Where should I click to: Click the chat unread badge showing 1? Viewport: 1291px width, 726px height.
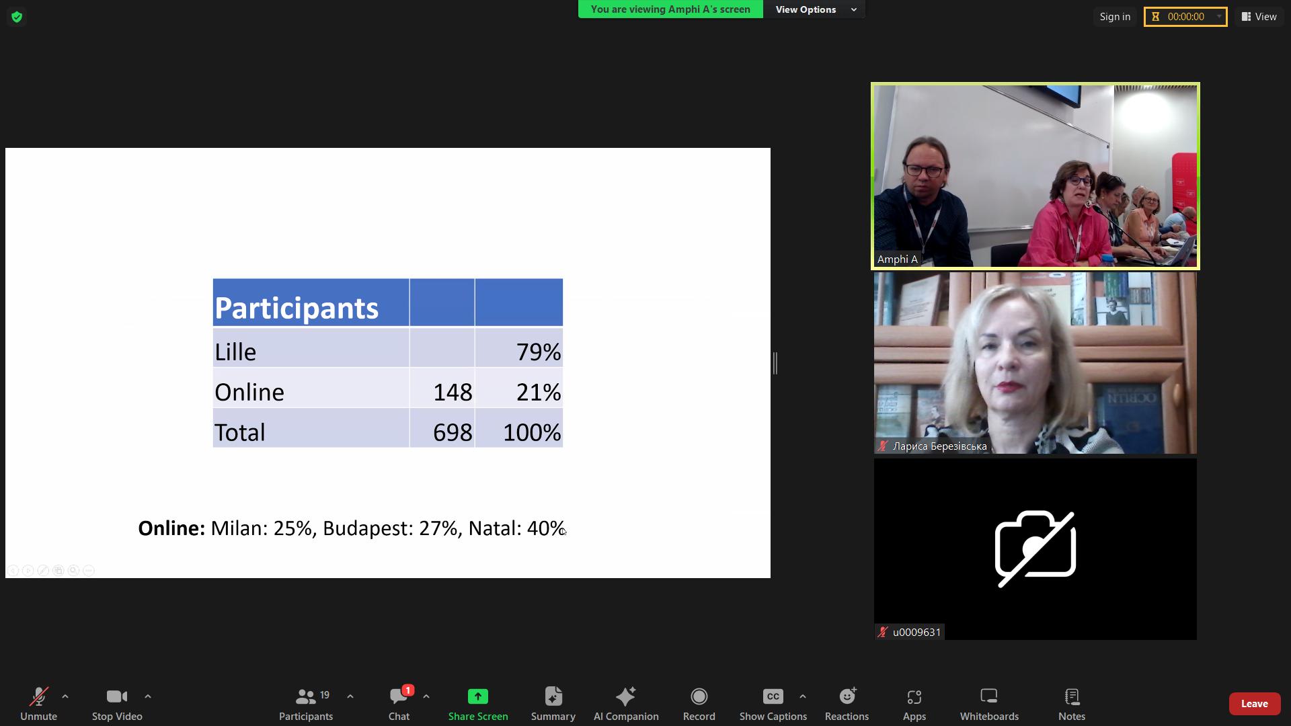pos(407,690)
